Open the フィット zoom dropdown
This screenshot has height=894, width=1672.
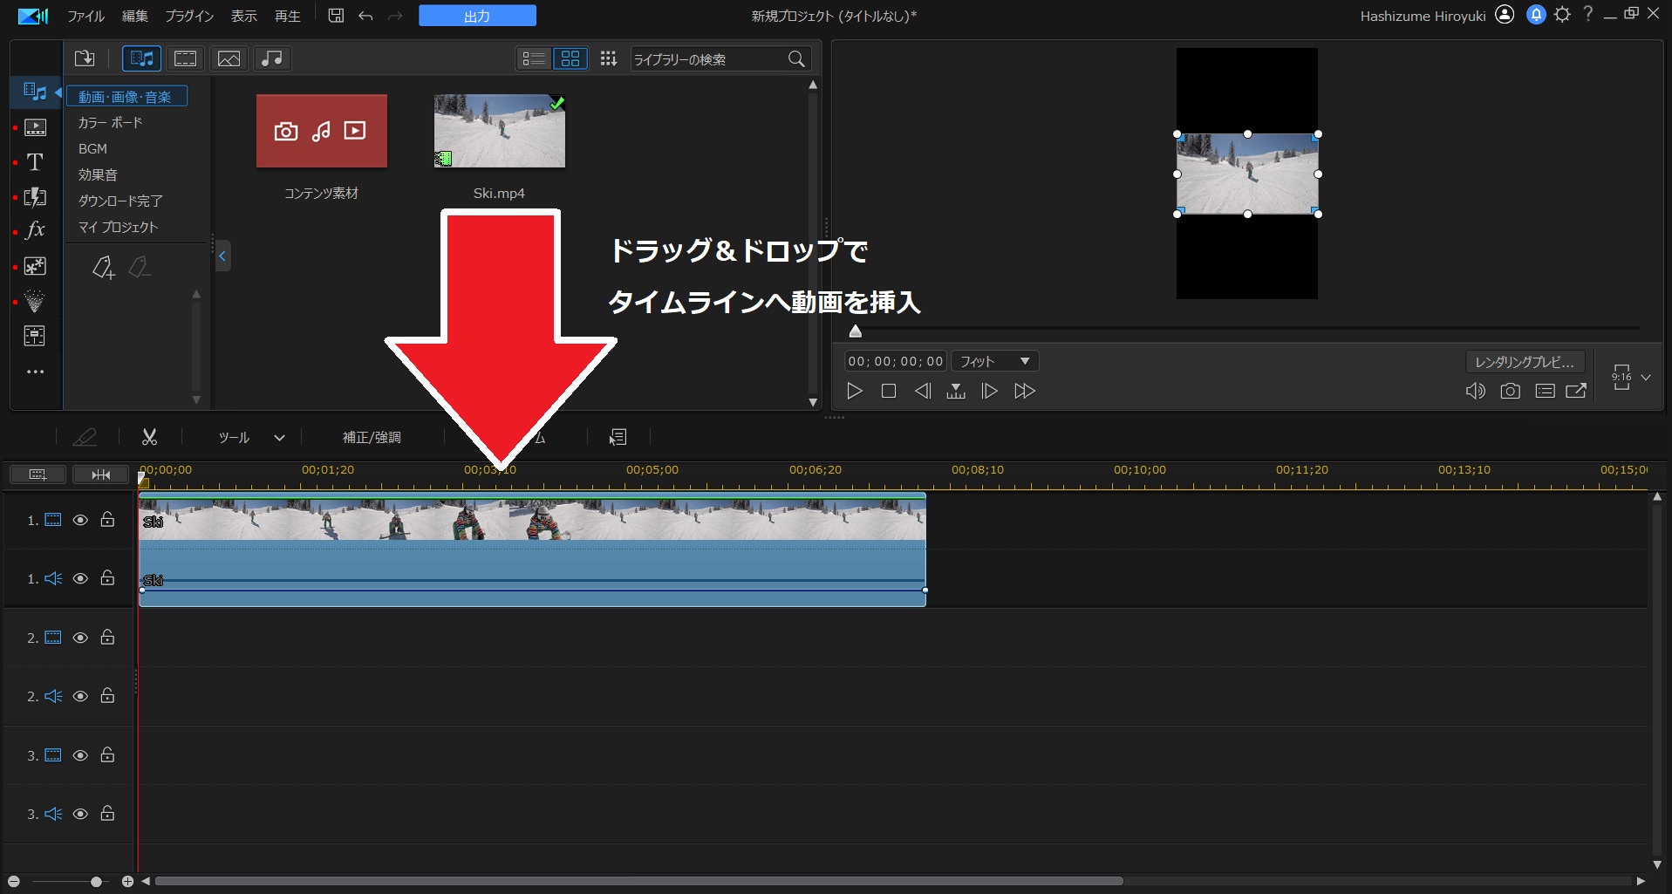coord(994,361)
